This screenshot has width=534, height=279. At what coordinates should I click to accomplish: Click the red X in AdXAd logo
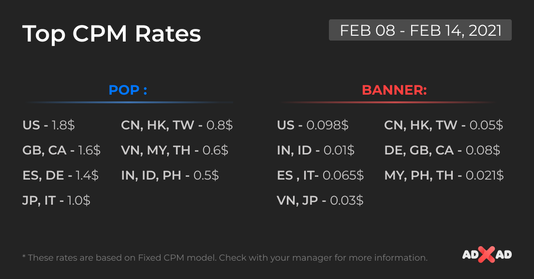[x=487, y=254]
